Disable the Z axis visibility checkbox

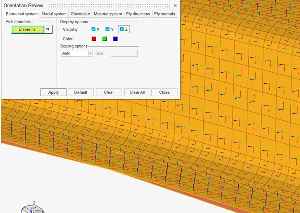click(x=121, y=29)
